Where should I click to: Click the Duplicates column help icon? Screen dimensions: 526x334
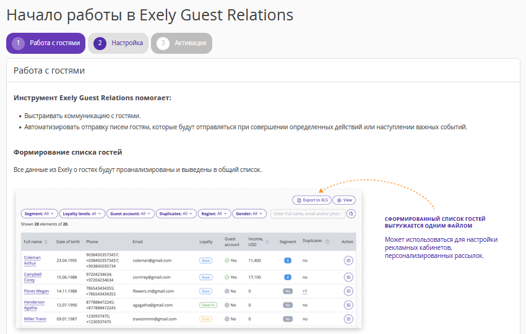click(327, 242)
